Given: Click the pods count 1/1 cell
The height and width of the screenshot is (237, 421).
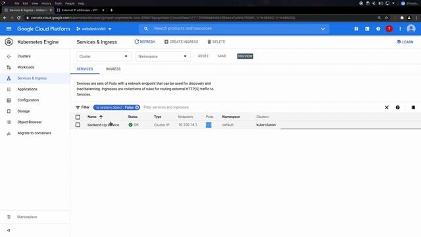Looking at the screenshot, I should coord(209,124).
